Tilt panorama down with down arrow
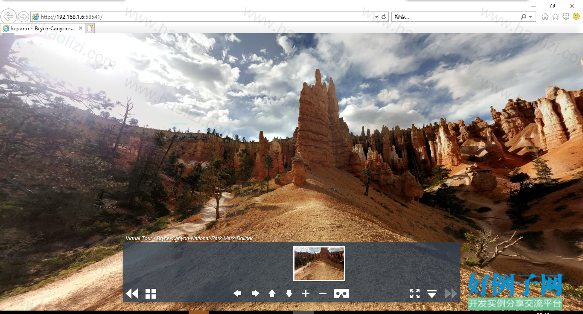583x314 pixels. (x=289, y=294)
